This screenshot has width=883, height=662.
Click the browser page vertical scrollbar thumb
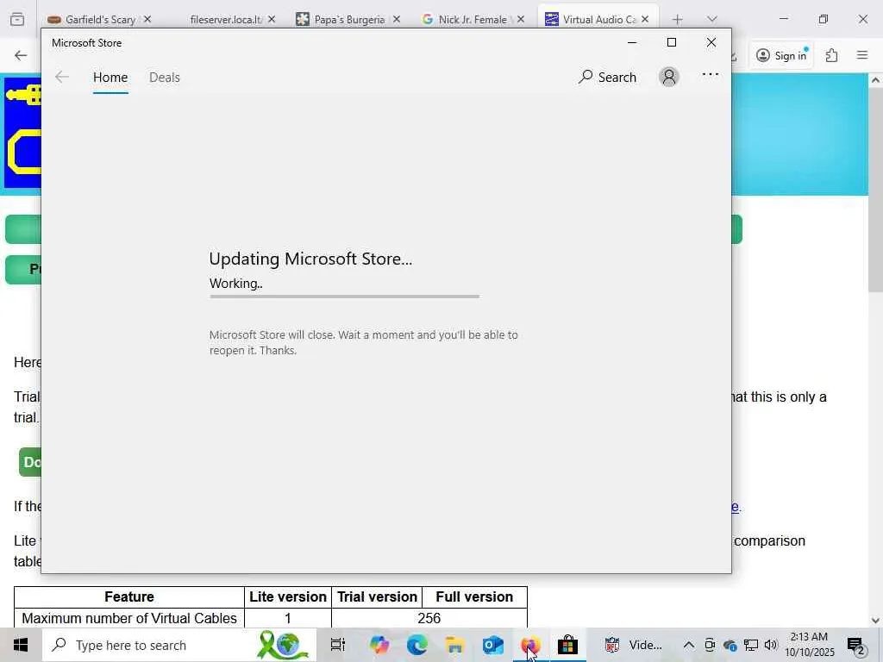click(x=875, y=190)
